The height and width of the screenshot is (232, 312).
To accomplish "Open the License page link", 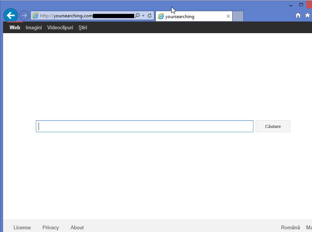I will point(22,227).
